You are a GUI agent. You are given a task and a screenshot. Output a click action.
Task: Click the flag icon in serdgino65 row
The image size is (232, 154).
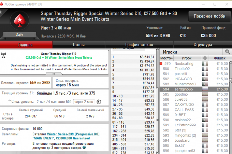[x=205, y=89]
